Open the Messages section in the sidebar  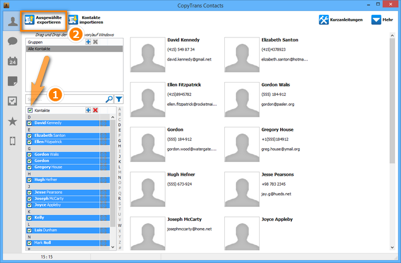pos(12,41)
